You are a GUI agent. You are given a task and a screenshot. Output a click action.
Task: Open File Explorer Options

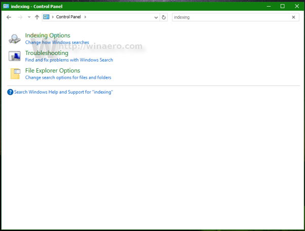(x=53, y=71)
